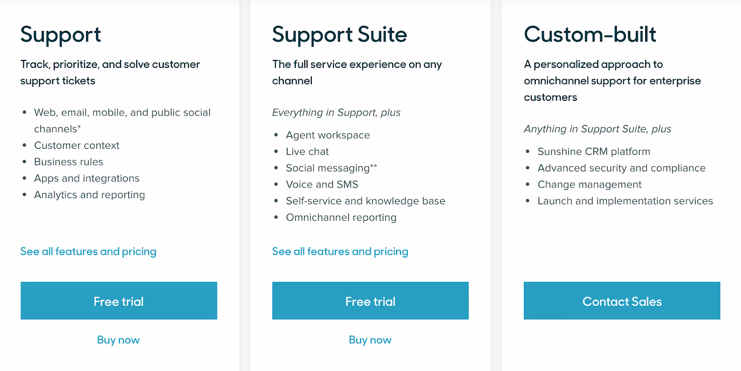The image size is (741, 371).
Task: Open See all features and pricing for Support Suite
Action: click(x=340, y=251)
